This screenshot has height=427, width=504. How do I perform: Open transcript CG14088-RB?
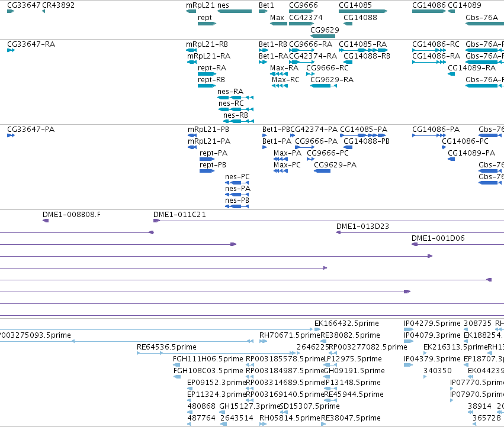click(x=367, y=56)
